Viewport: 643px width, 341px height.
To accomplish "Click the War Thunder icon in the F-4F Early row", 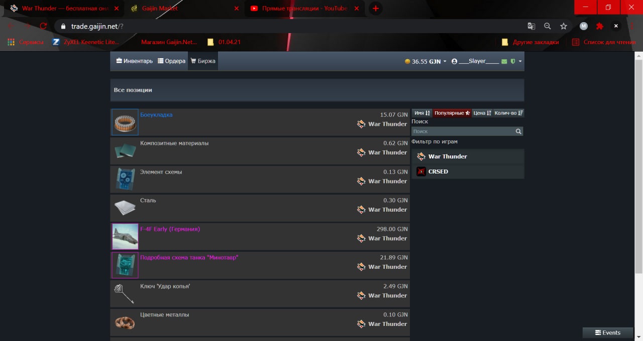I will [x=361, y=238].
